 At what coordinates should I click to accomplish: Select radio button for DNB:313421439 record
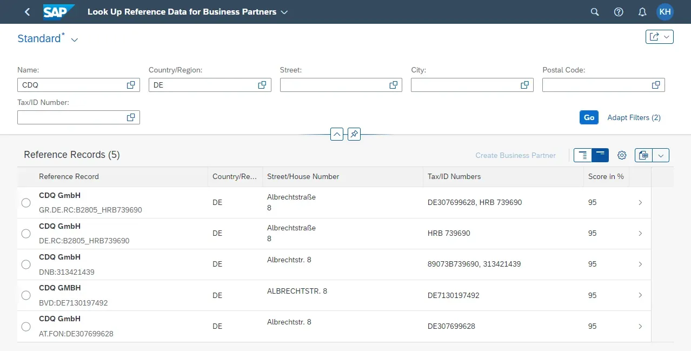pos(26,264)
